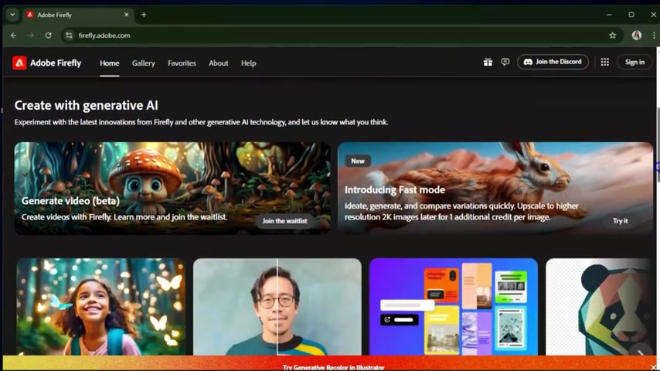This screenshot has height=371, width=660.
Task: Click Join the Discord button
Action: point(553,62)
